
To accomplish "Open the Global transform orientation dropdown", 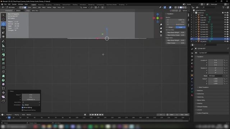I will pyautogui.click(x=85, y=7).
